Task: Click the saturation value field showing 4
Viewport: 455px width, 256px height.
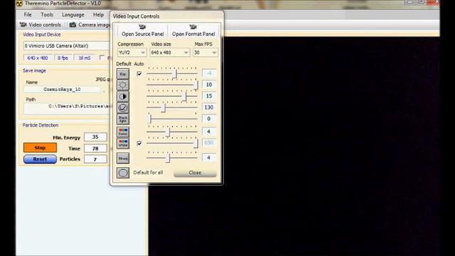Action: 209,132
